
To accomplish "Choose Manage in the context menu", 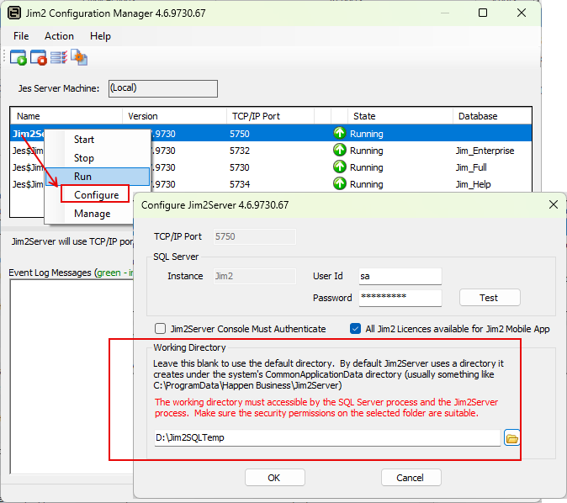I will point(92,214).
